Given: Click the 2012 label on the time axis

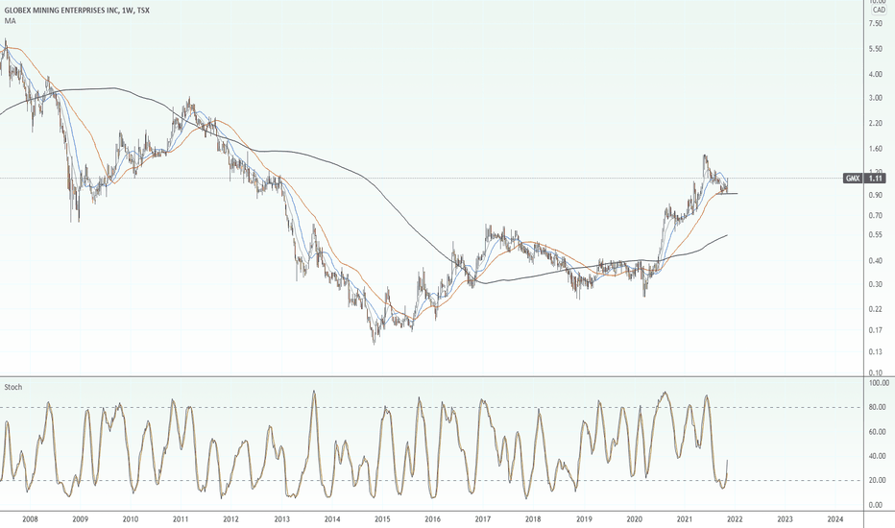Looking at the screenshot, I should pyautogui.click(x=230, y=519).
